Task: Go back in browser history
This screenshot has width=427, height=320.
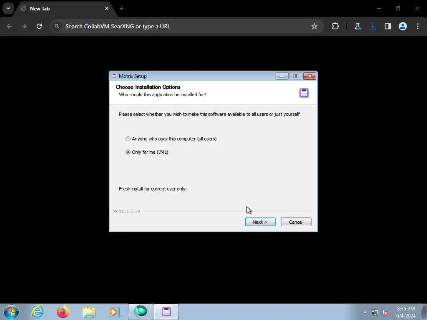Action: point(9,26)
